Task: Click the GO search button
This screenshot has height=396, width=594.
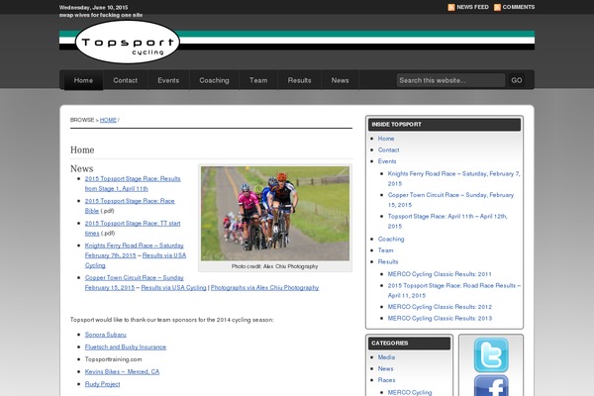Action: [517, 80]
